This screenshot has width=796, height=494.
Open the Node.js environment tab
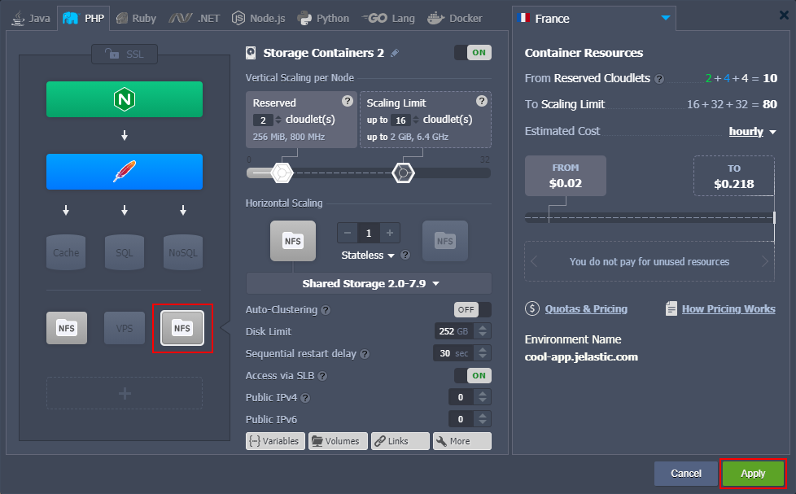tap(257, 16)
